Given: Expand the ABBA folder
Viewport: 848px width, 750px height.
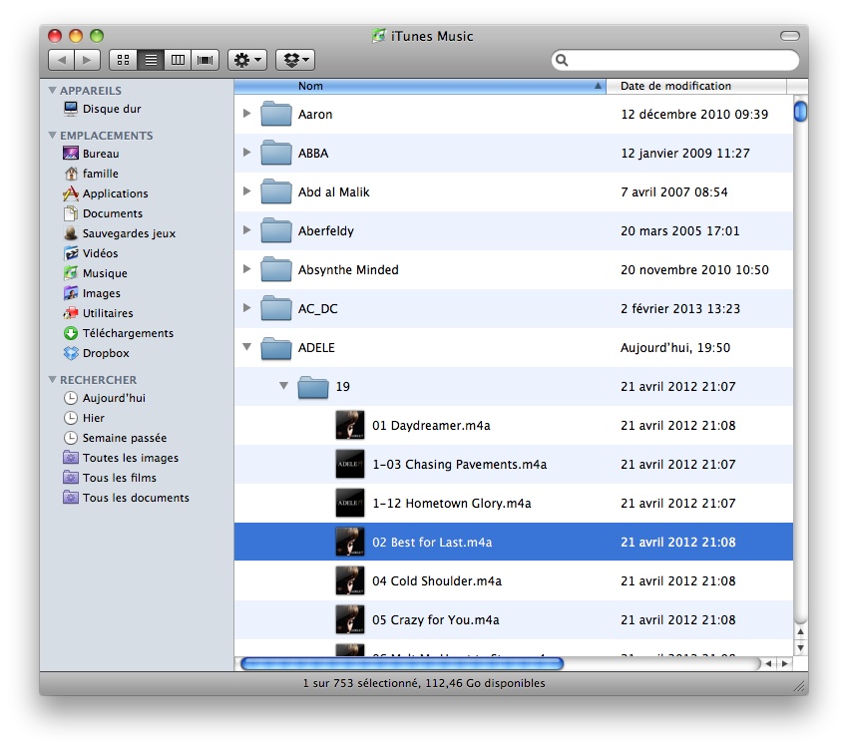Looking at the screenshot, I should (247, 153).
